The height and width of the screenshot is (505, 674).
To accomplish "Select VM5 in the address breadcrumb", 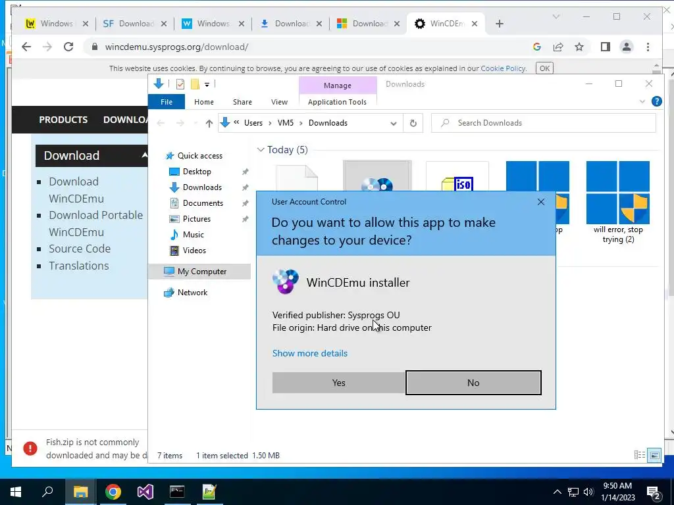I will (286, 123).
